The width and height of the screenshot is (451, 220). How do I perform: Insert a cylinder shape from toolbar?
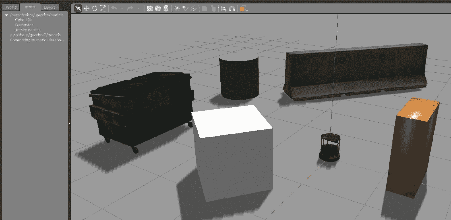coord(166,9)
